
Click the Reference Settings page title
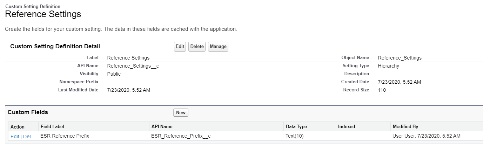tap(43, 14)
